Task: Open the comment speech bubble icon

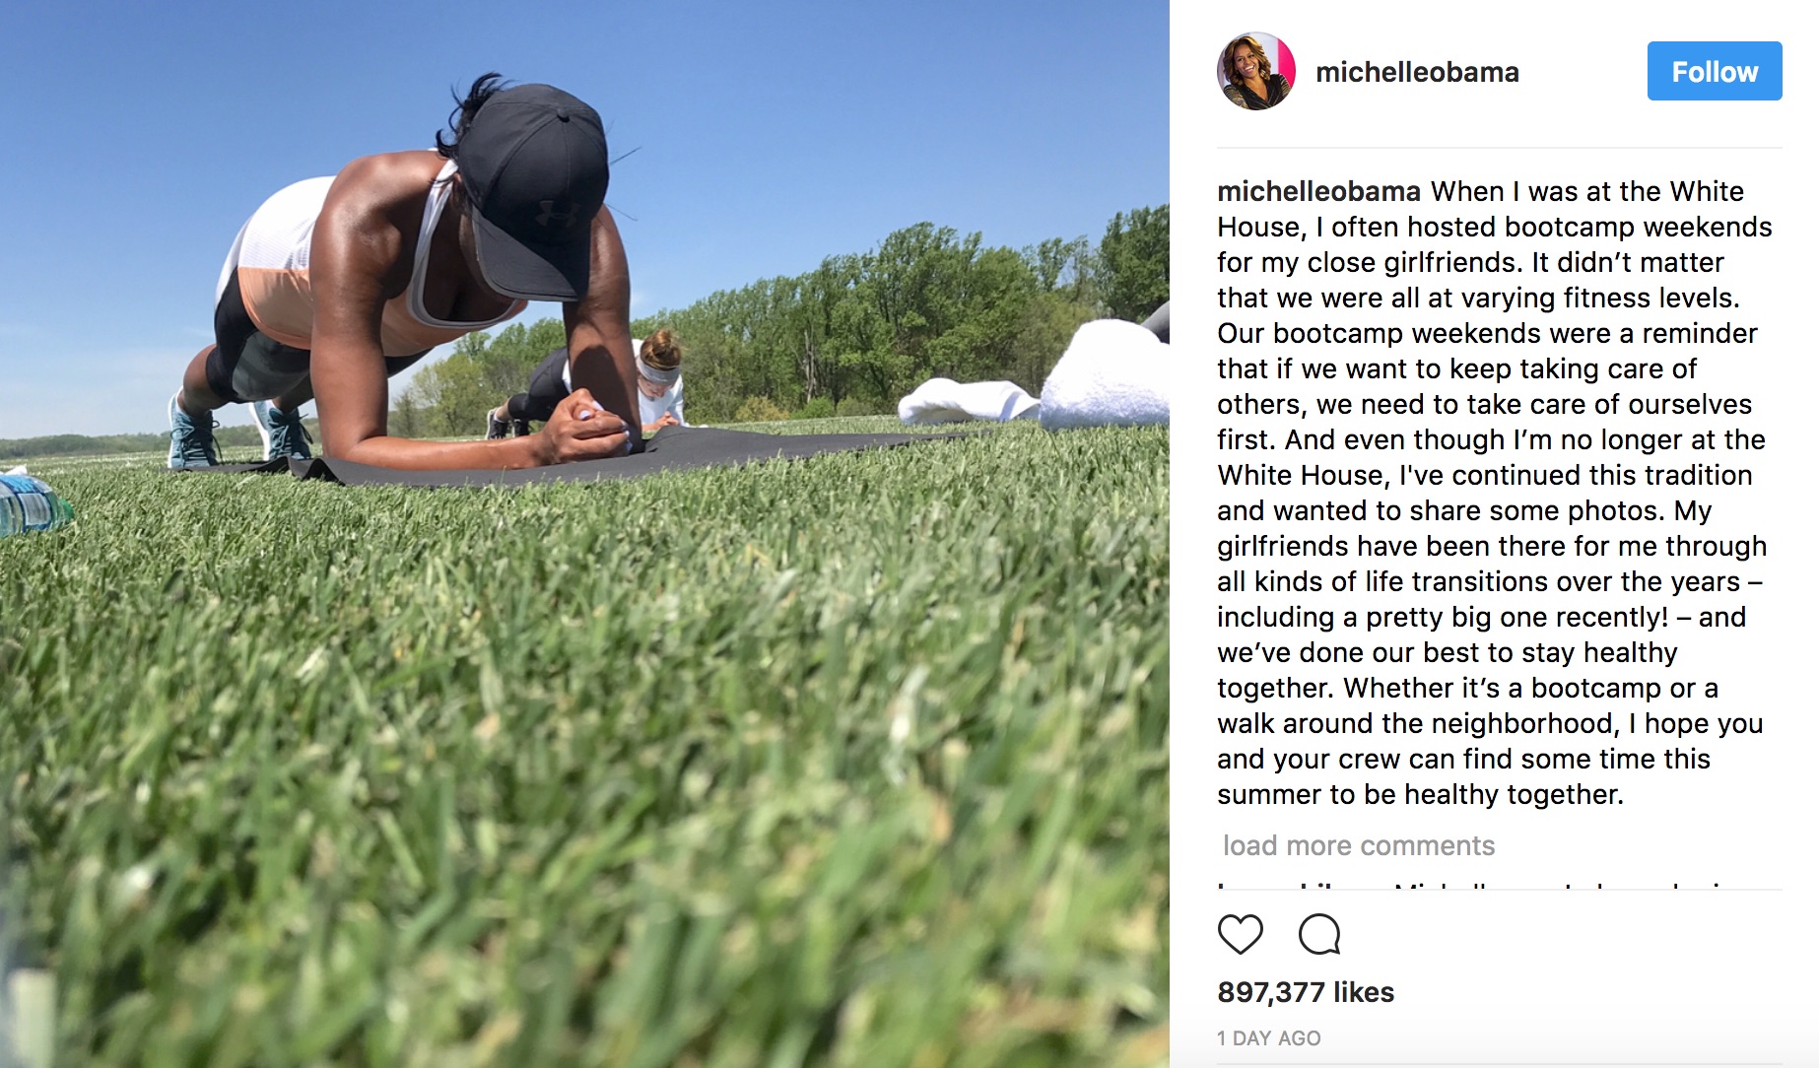Action: [x=1319, y=934]
